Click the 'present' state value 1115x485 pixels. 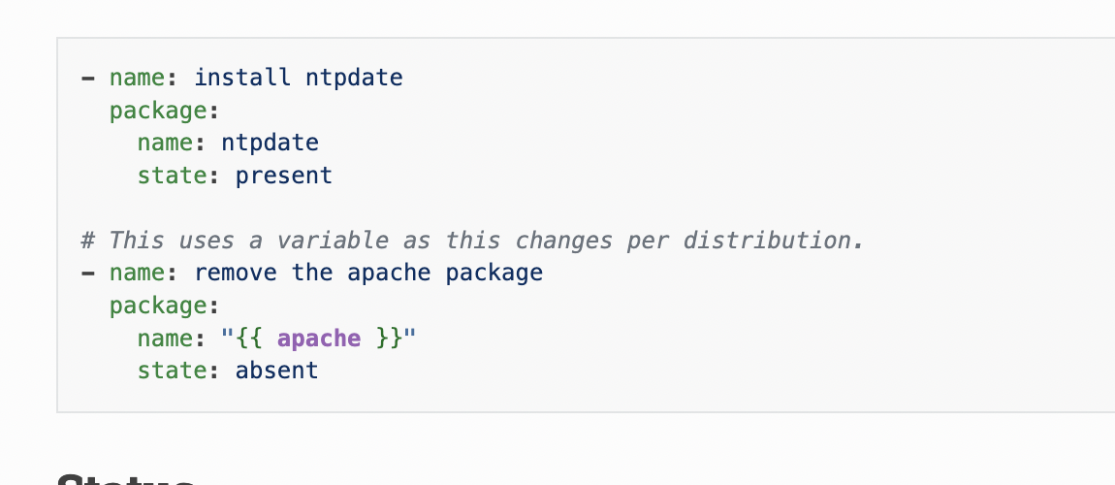tap(284, 176)
